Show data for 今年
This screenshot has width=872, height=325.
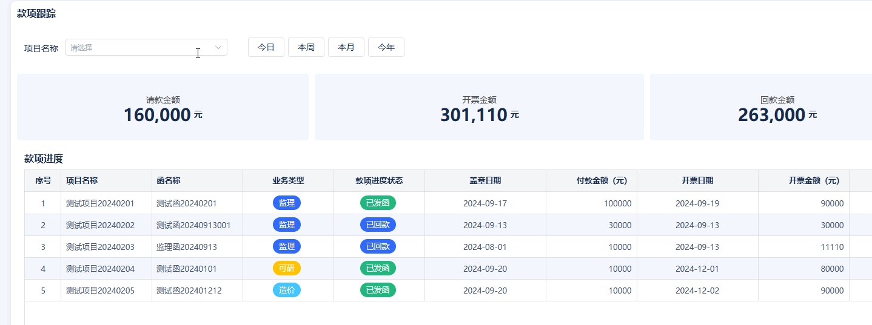pyautogui.click(x=386, y=47)
